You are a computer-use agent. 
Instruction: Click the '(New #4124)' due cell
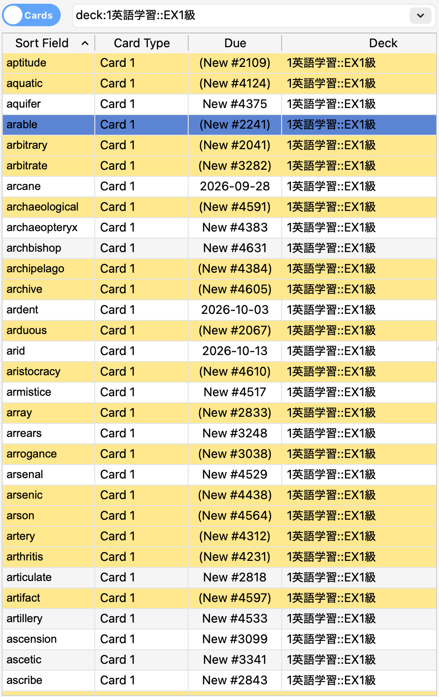[235, 83]
